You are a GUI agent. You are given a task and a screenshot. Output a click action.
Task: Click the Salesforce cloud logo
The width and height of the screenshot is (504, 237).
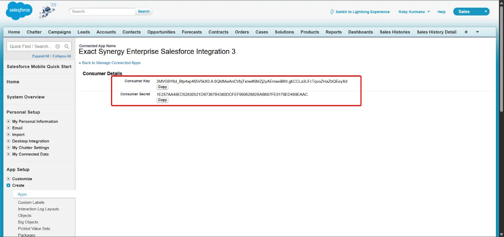click(19, 11)
